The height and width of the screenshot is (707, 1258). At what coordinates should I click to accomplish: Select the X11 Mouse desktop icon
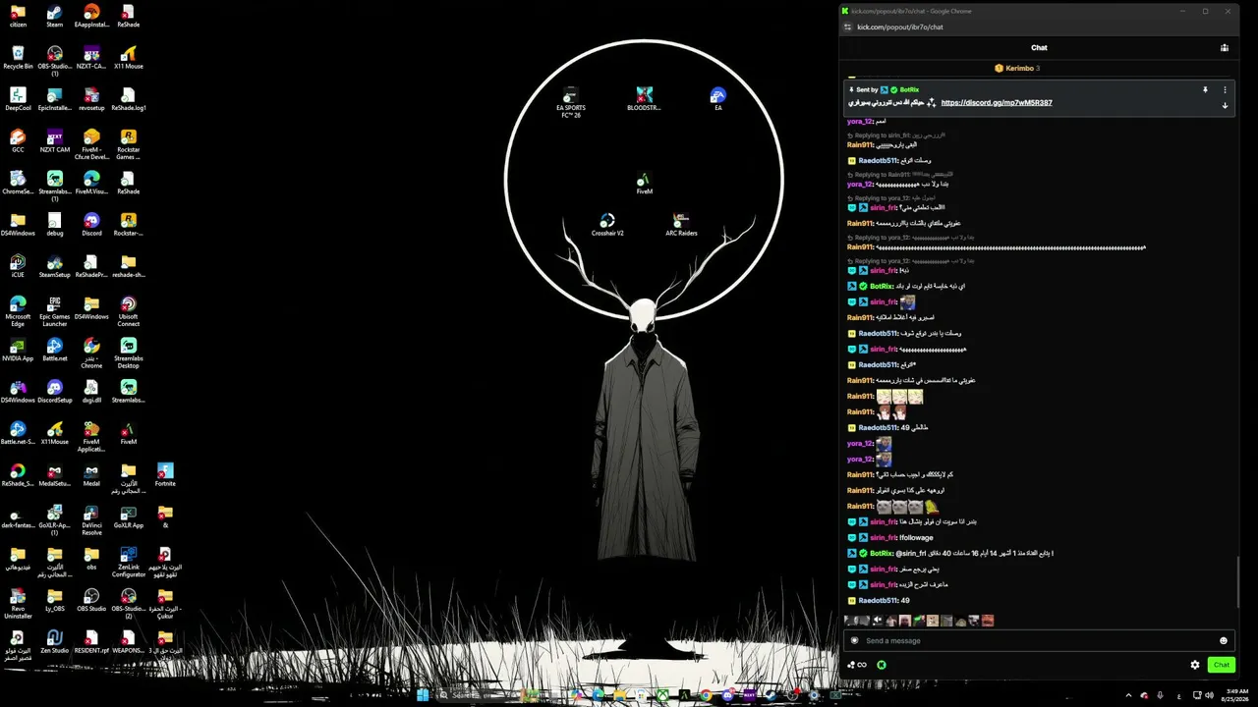tap(128, 57)
